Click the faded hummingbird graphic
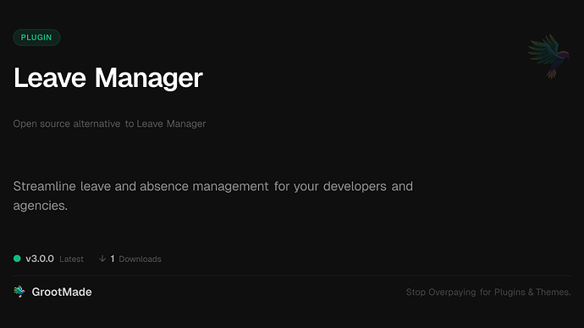This screenshot has height=328, width=584. coord(549,56)
